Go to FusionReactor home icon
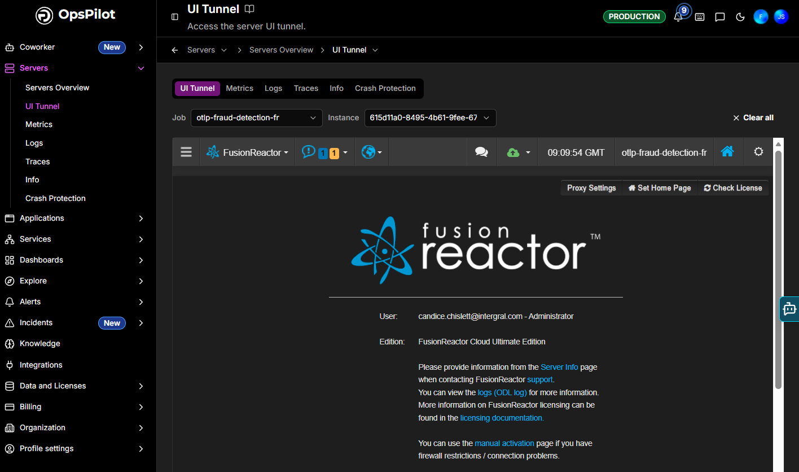 click(727, 152)
